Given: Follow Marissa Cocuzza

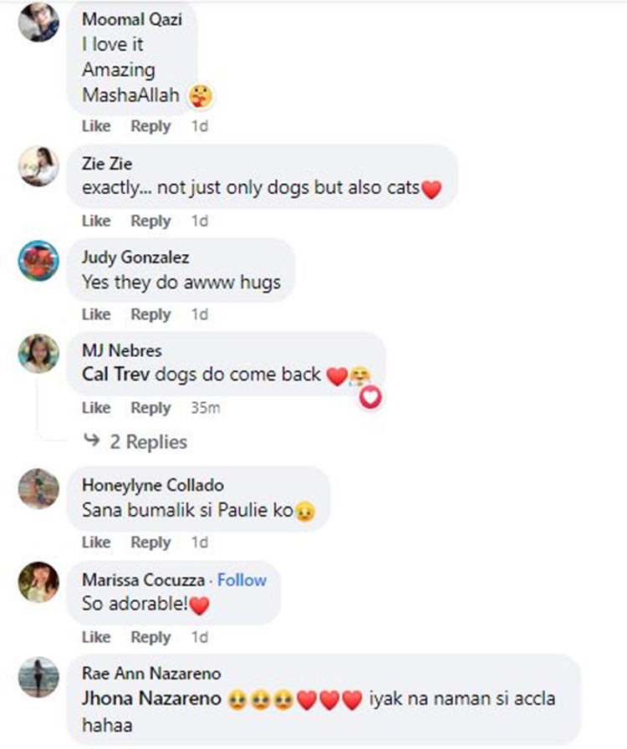Looking at the screenshot, I should 242,580.
